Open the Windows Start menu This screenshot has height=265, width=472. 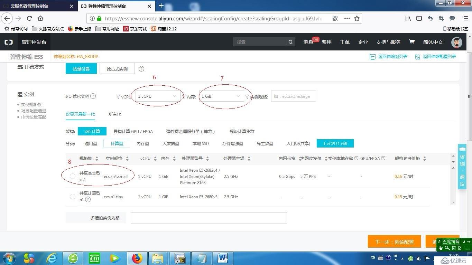[8, 258]
